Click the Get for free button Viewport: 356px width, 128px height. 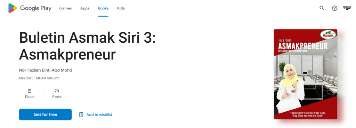click(x=45, y=114)
